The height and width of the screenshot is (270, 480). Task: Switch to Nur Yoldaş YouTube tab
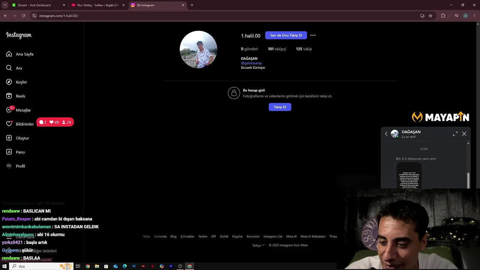click(98, 5)
